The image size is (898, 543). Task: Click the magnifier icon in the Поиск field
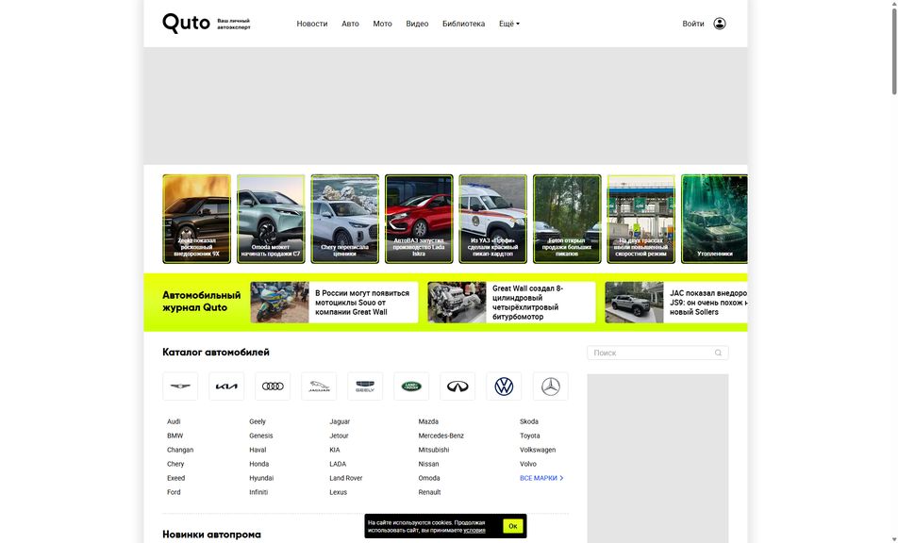pyautogui.click(x=718, y=353)
